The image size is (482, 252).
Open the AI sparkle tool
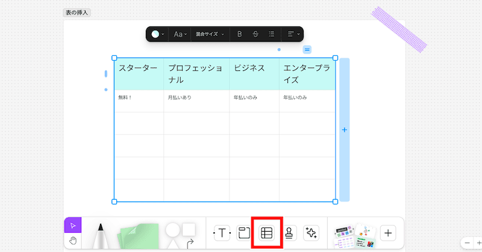[x=311, y=233]
